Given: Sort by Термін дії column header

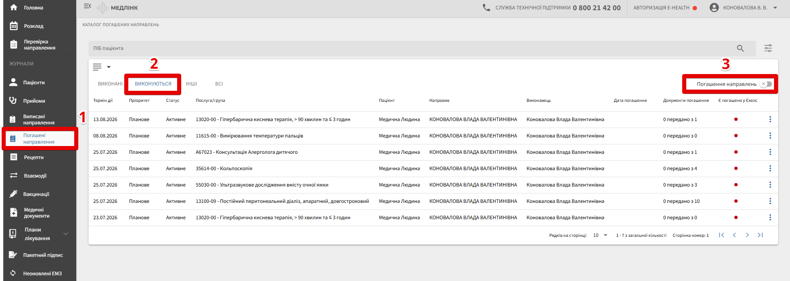Looking at the screenshot, I should coord(103,101).
